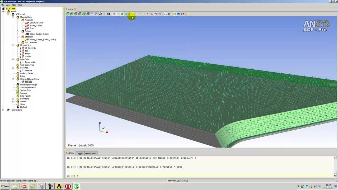Click the blue letter A text icon
The image size is (338, 190).
179,14
